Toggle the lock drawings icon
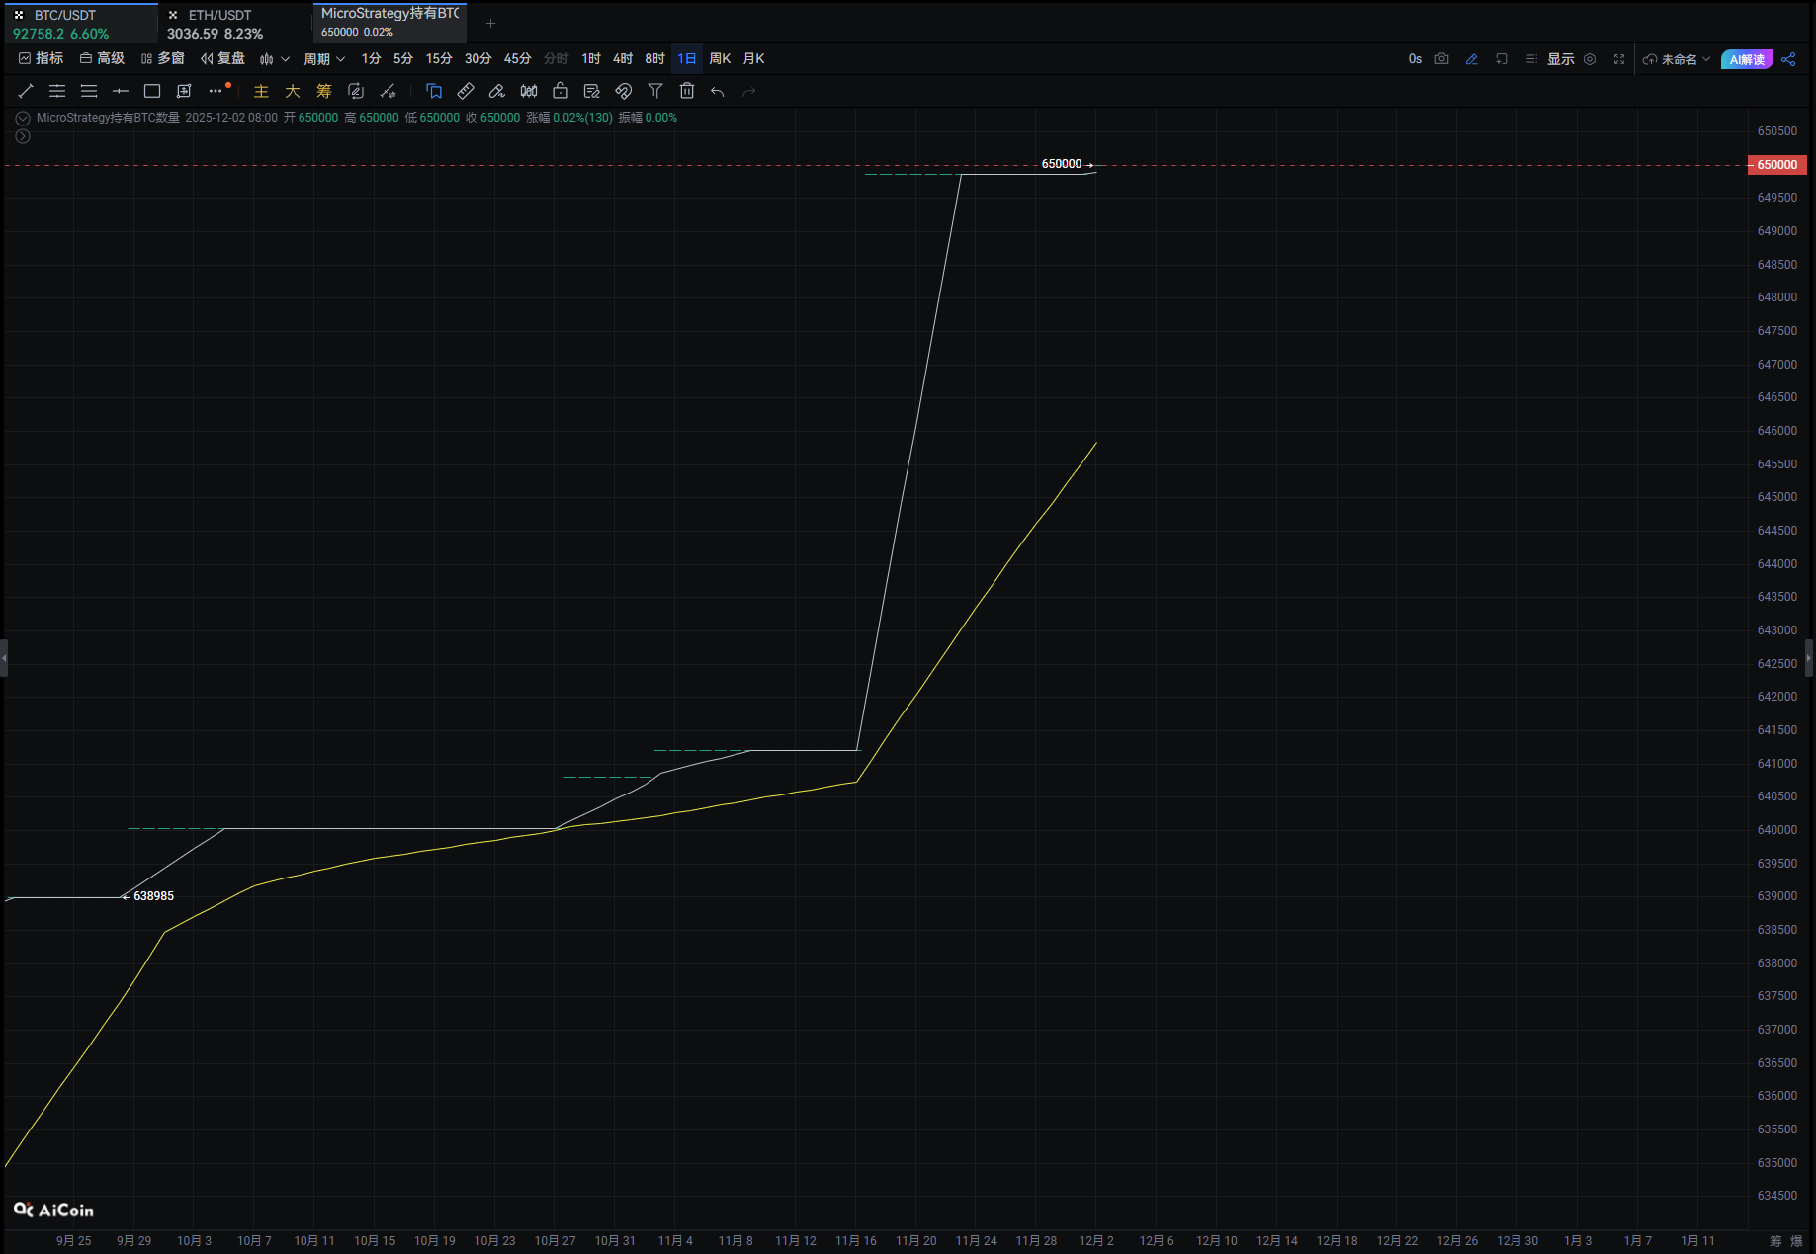 561,91
